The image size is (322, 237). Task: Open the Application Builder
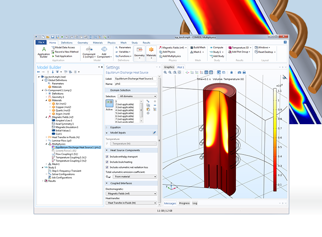point(44,51)
